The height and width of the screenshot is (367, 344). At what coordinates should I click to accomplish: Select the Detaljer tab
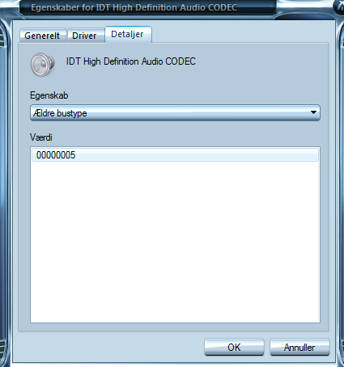(128, 35)
